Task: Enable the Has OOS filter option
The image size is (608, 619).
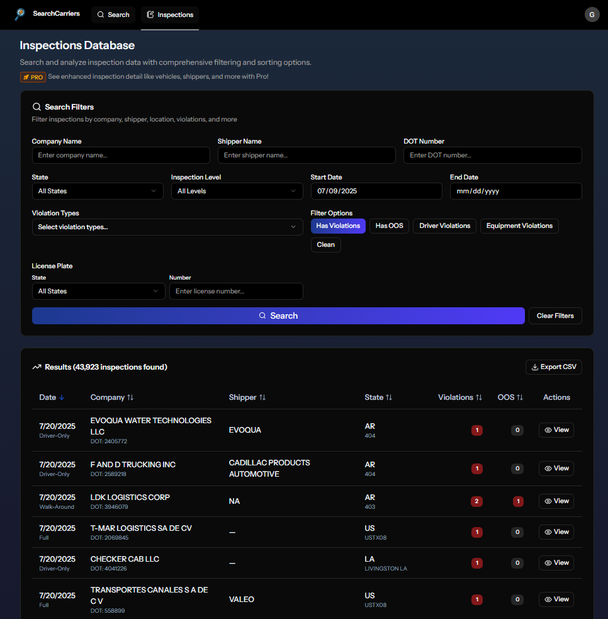Action: pos(388,225)
